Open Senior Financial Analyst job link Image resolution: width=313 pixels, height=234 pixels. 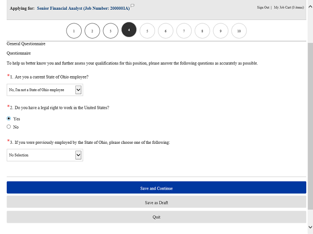(x=83, y=8)
